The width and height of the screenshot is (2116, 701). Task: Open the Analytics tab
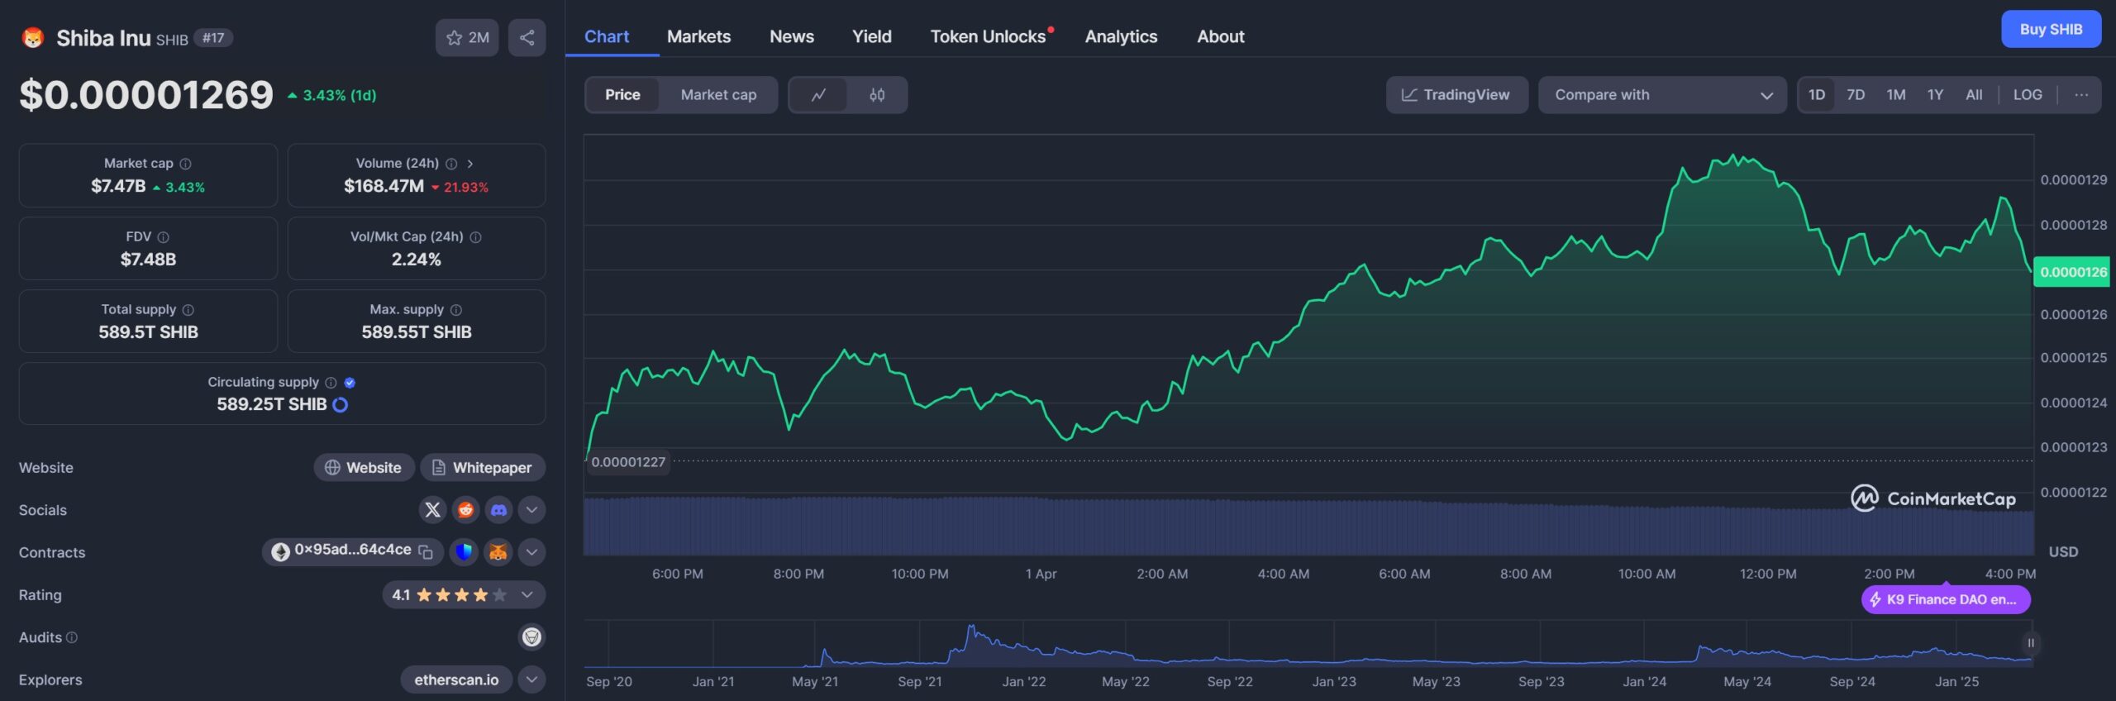pos(1121,36)
